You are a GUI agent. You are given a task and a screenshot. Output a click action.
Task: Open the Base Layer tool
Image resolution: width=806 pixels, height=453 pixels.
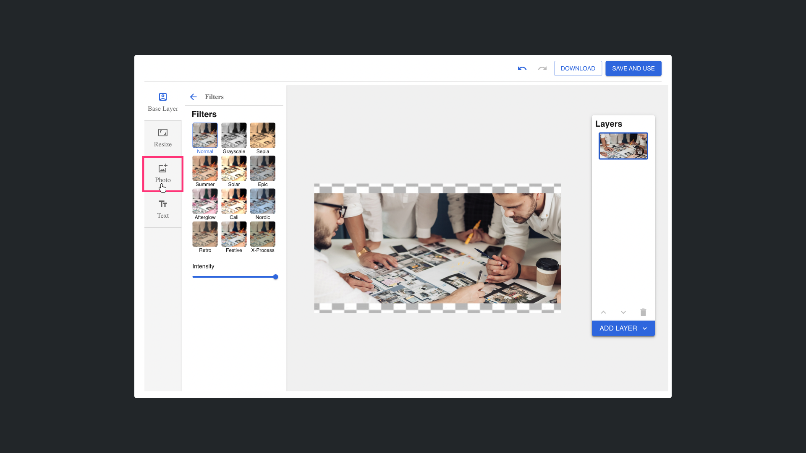point(163,102)
